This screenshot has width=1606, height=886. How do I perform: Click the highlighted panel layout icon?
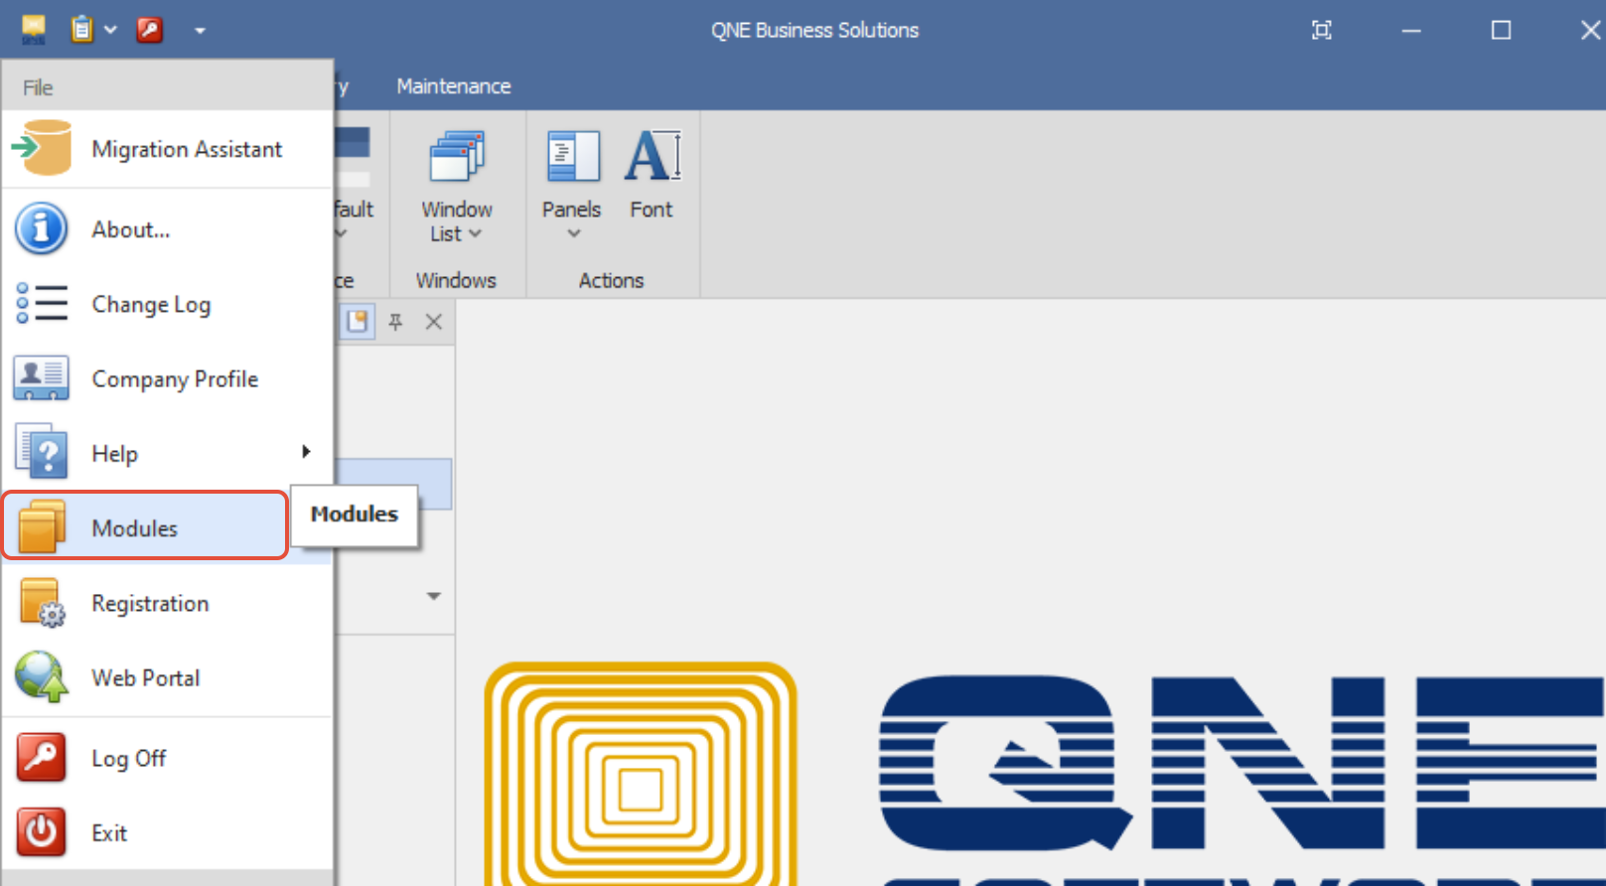tap(358, 322)
